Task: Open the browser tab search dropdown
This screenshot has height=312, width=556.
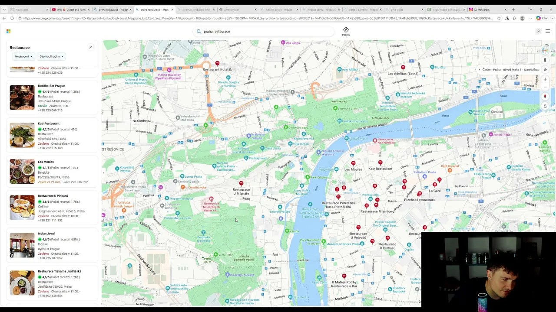Action: [x=4, y=10]
